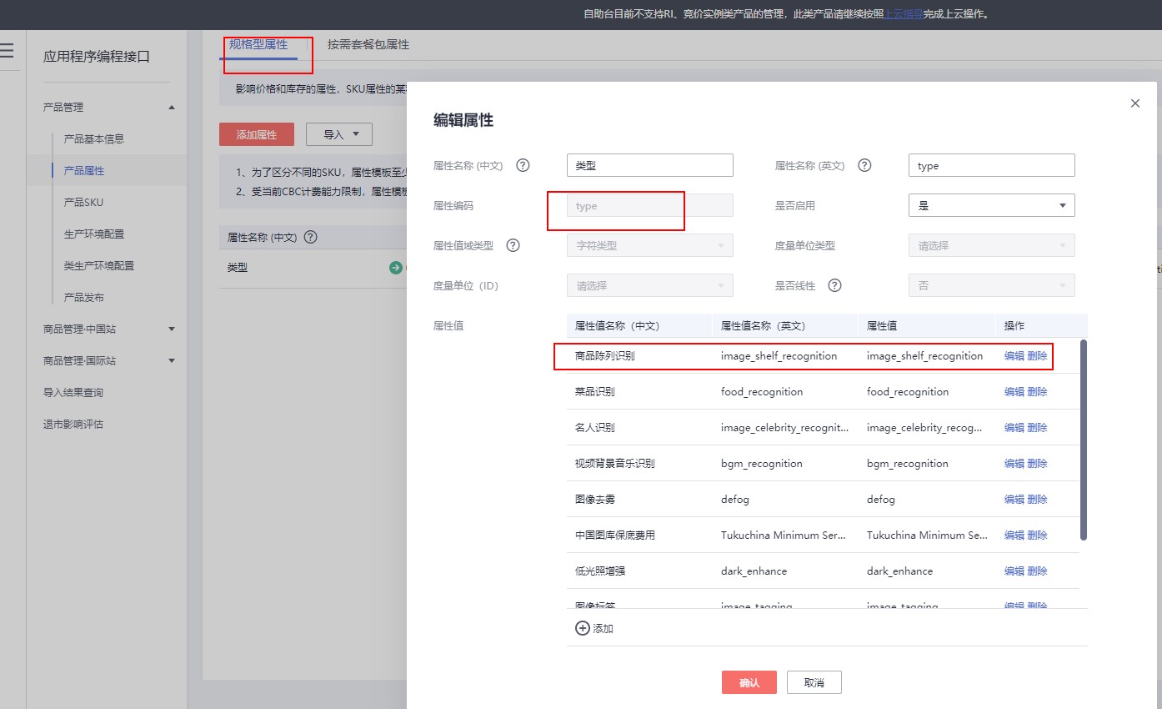
Task: Open the 是否启用 dropdown
Action: (991, 205)
